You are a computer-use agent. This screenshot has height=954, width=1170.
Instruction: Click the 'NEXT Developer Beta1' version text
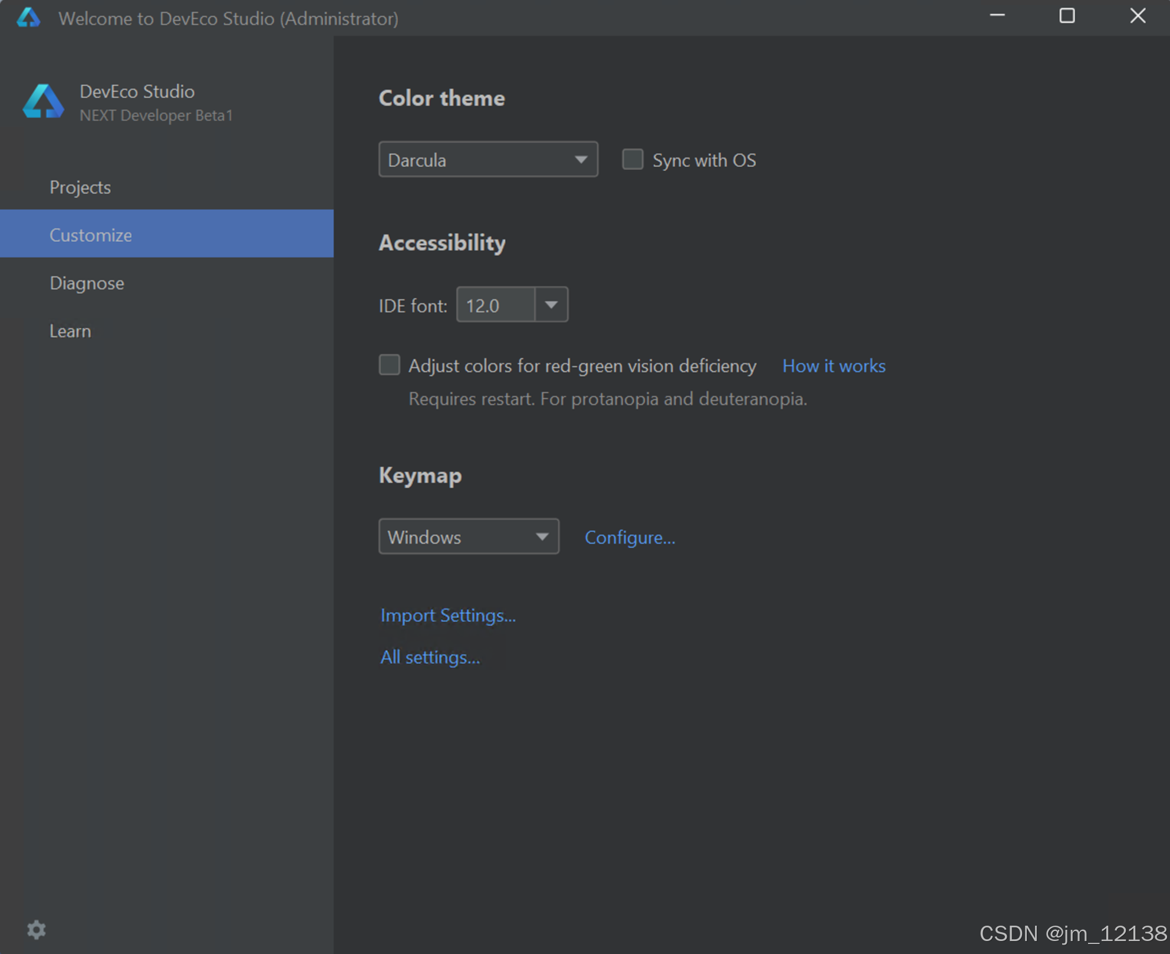(x=156, y=116)
